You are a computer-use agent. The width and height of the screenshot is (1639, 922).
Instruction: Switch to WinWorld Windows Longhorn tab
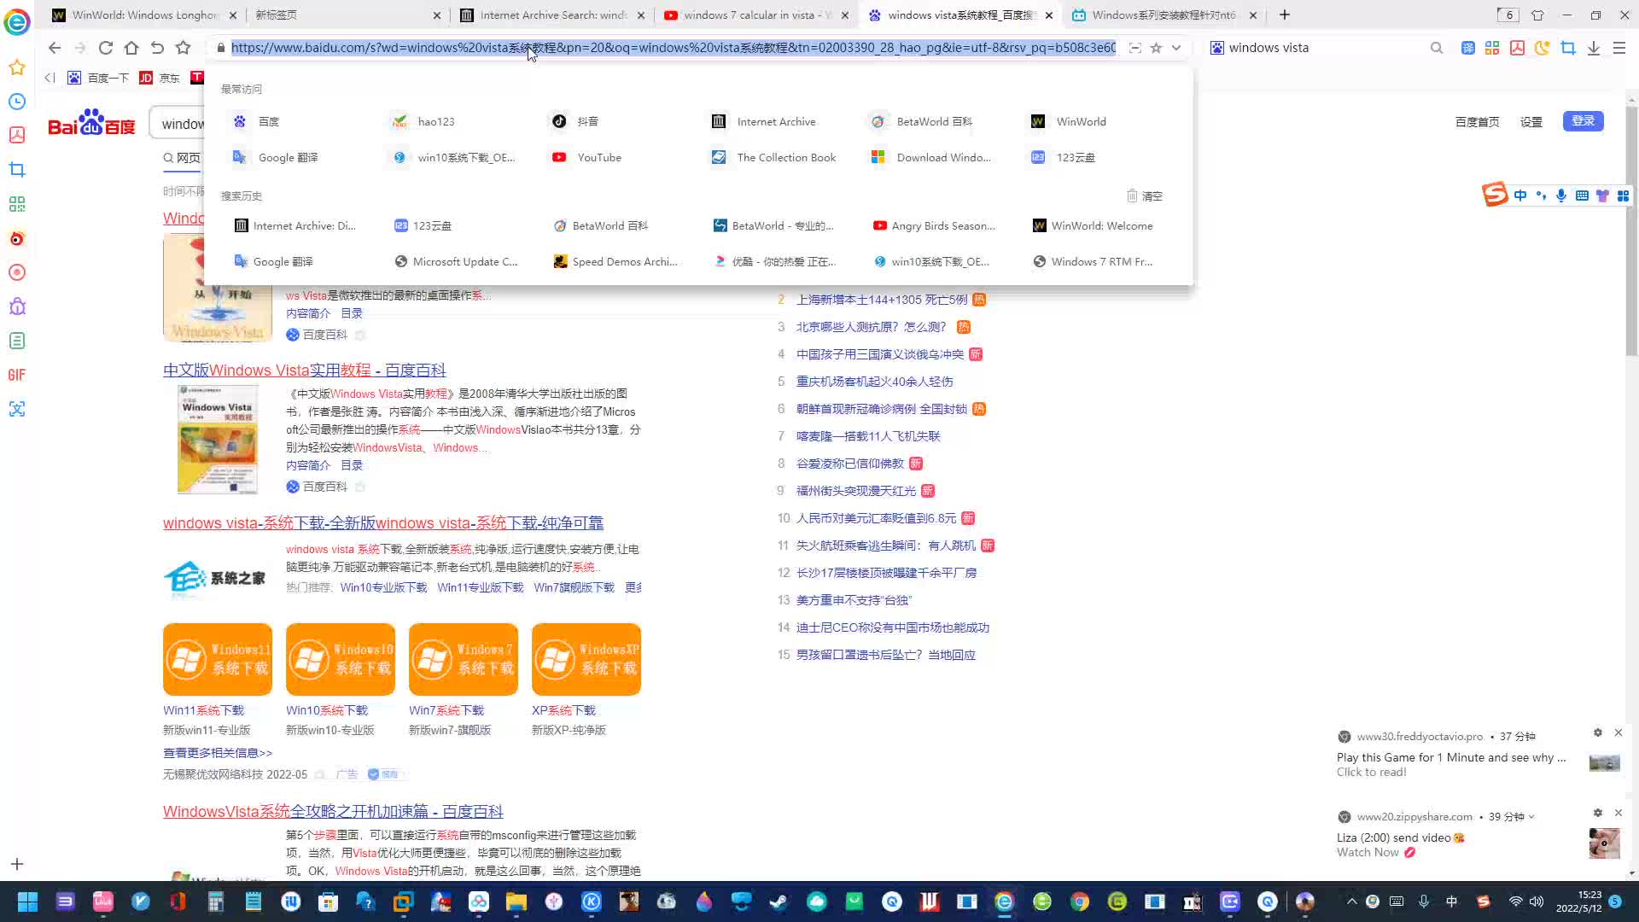click(143, 15)
